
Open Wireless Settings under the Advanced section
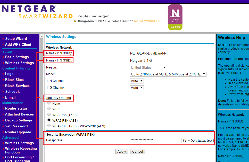click(19, 143)
